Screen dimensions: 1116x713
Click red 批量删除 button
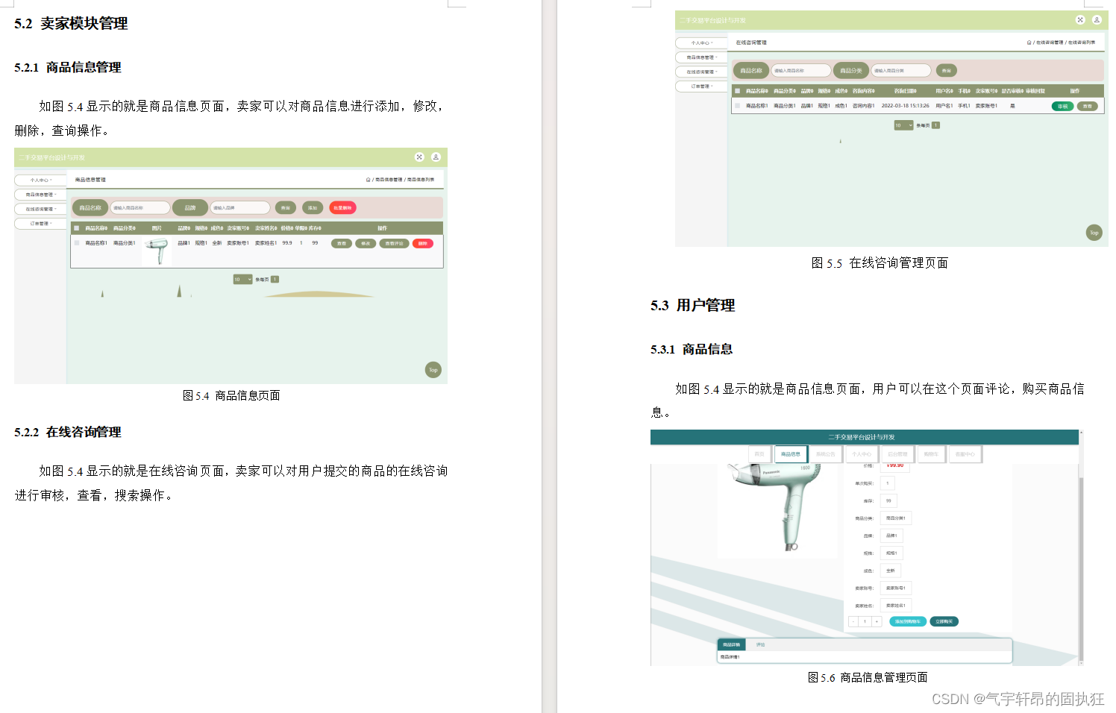point(343,208)
